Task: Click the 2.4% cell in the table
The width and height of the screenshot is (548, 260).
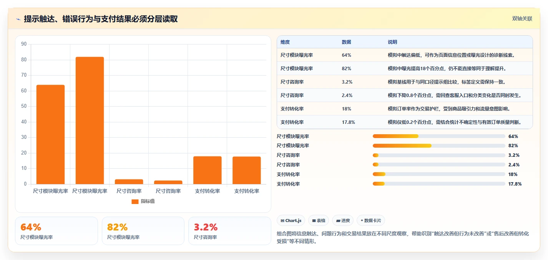Action: coord(347,95)
